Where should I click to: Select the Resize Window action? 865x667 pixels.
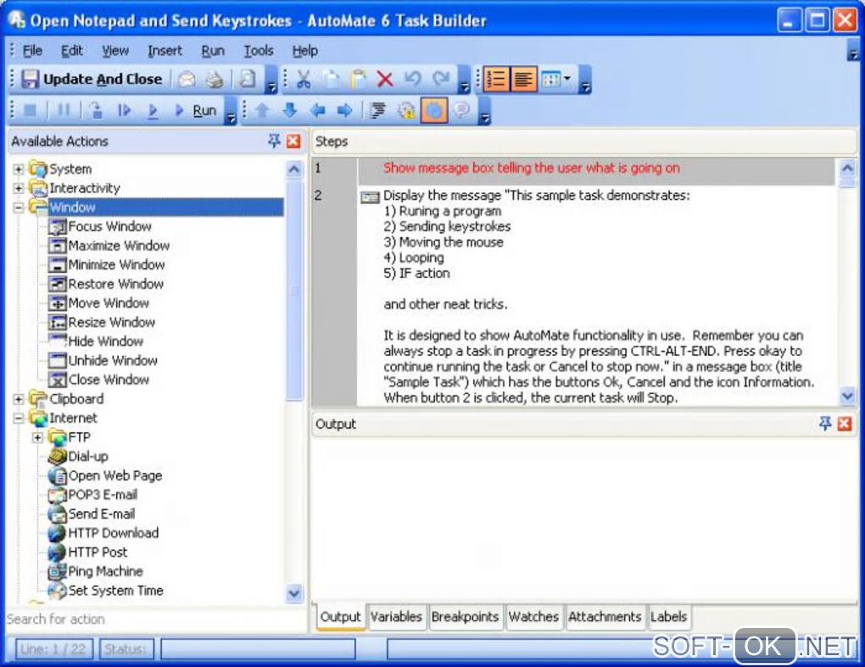click(111, 322)
